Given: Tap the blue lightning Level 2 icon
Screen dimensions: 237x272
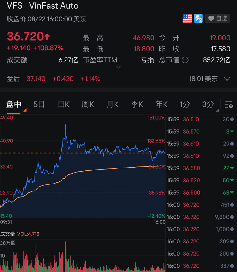Looking at the screenshot, I should point(198,18).
